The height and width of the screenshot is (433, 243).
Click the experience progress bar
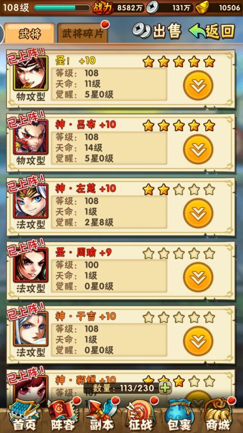pyautogui.click(x=62, y=8)
